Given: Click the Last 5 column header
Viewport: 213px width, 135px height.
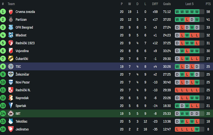Looking at the screenshot, I should click(189, 4).
